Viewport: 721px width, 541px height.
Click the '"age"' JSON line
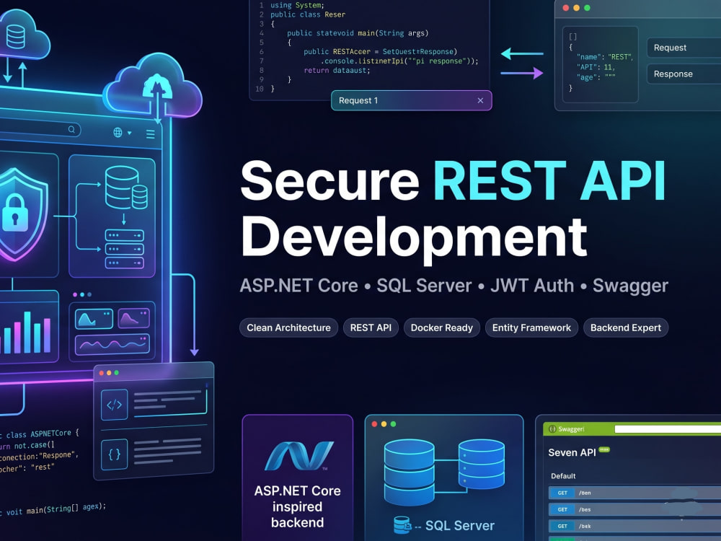(596, 77)
